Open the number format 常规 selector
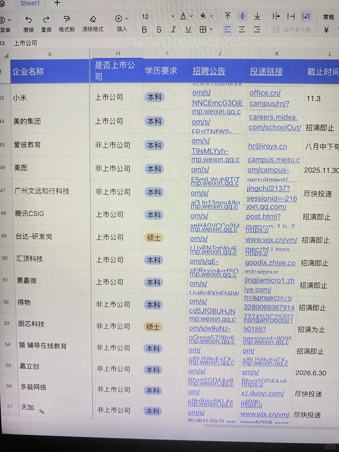 click(329, 17)
